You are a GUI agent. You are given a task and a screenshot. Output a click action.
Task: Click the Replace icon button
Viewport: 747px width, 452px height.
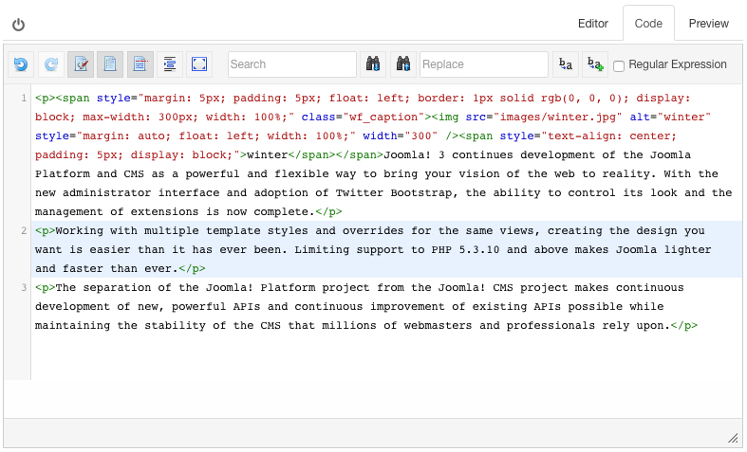tap(566, 64)
